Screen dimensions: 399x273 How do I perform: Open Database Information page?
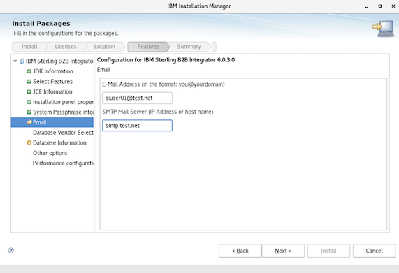click(59, 142)
